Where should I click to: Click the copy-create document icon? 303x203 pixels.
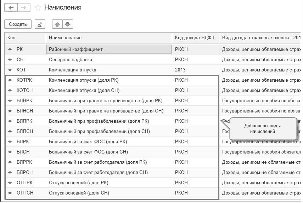click(x=40, y=24)
